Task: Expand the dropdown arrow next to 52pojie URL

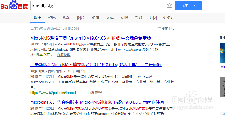Action: coord(83,93)
